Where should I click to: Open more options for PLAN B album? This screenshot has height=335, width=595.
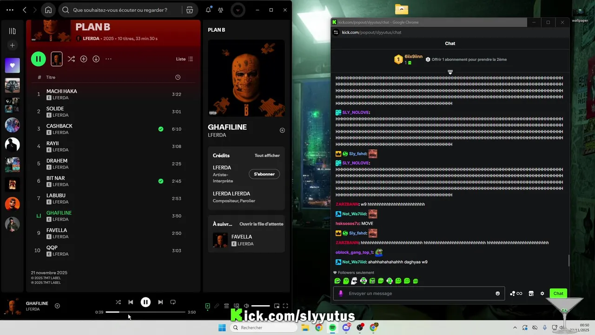tap(109, 59)
